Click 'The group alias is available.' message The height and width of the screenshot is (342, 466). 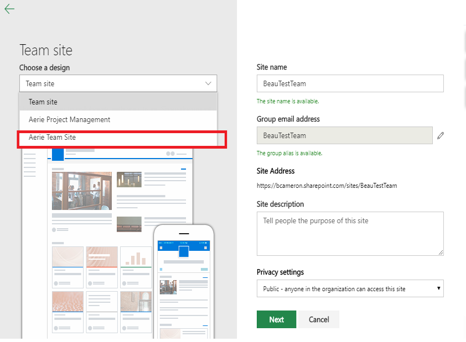pos(289,153)
